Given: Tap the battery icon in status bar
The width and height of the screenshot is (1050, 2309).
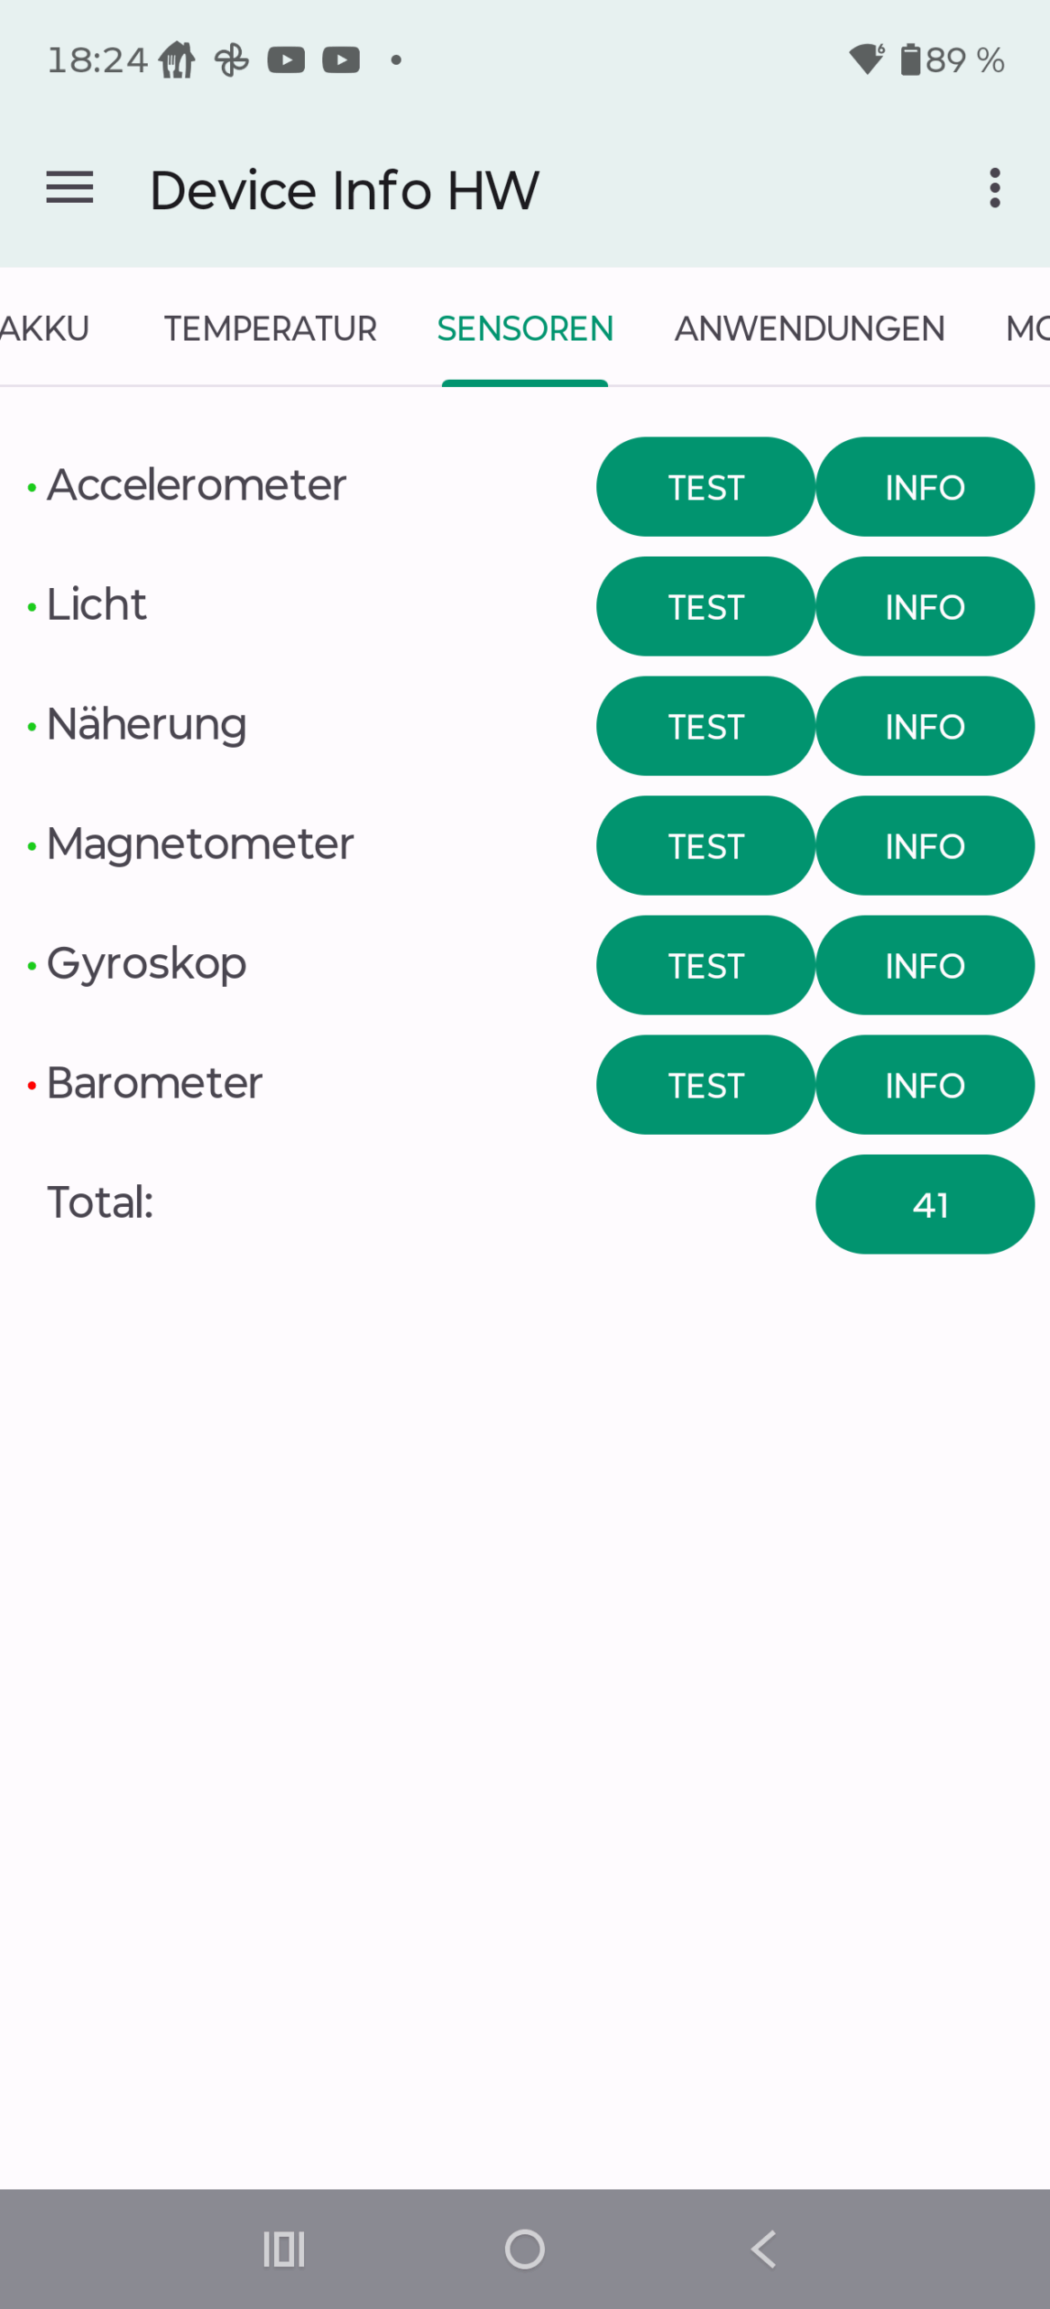Looking at the screenshot, I should tap(910, 60).
